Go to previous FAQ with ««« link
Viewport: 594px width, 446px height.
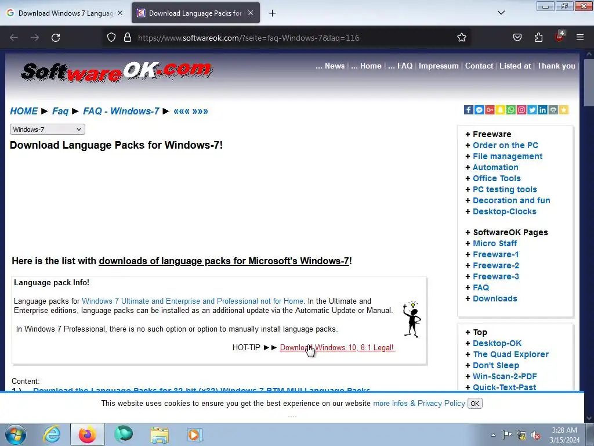pos(182,111)
